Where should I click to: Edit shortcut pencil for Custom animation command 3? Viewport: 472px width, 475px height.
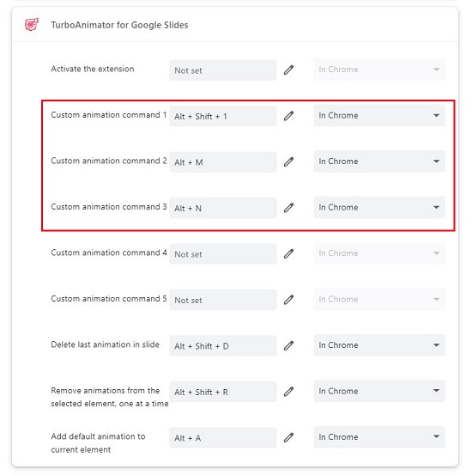pos(289,208)
